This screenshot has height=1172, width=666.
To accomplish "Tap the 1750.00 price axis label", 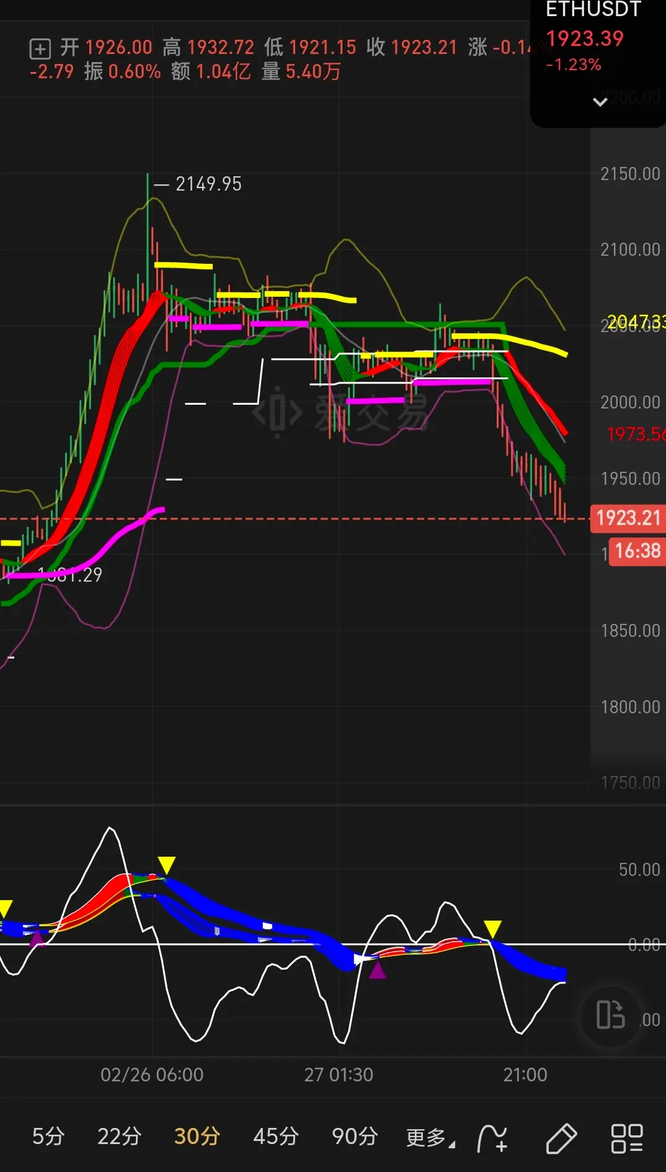I will point(630,783).
